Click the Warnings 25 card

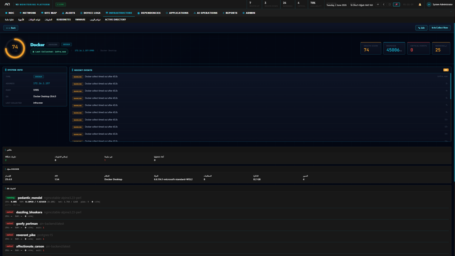click(441, 48)
